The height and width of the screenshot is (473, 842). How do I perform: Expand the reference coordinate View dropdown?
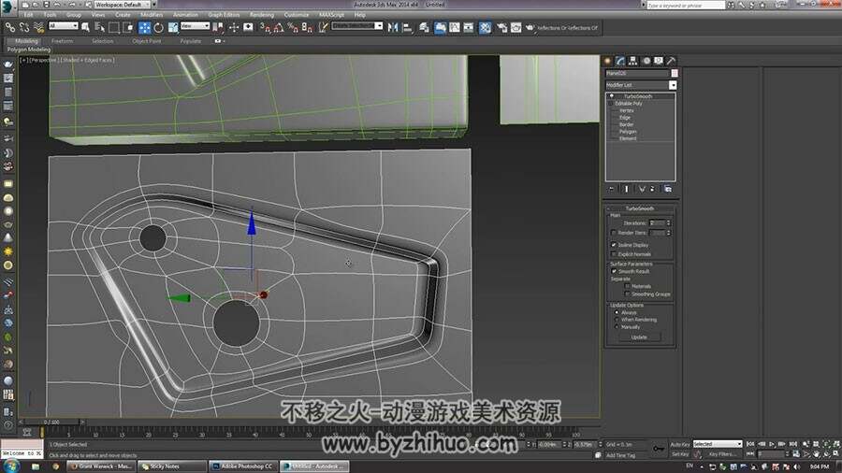pyautogui.click(x=195, y=26)
